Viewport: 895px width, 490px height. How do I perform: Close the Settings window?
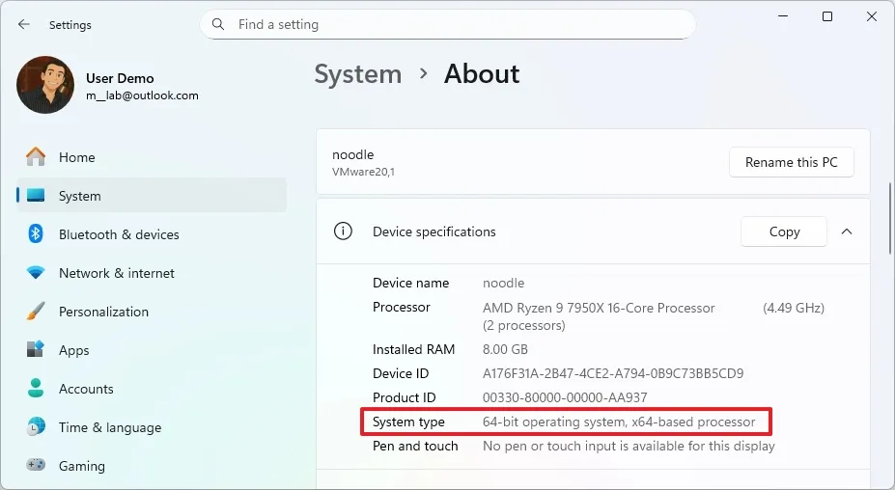tap(872, 16)
